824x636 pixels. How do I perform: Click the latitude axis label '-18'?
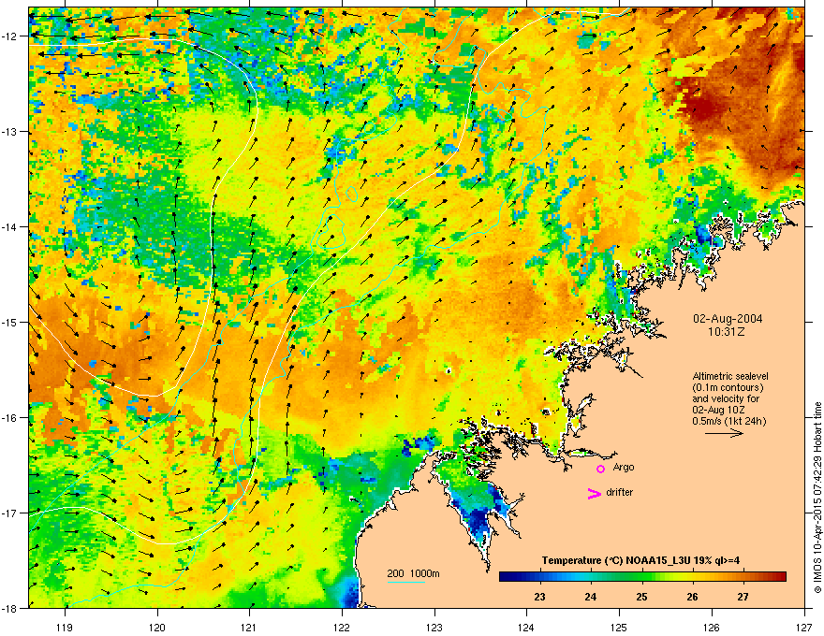[10, 608]
